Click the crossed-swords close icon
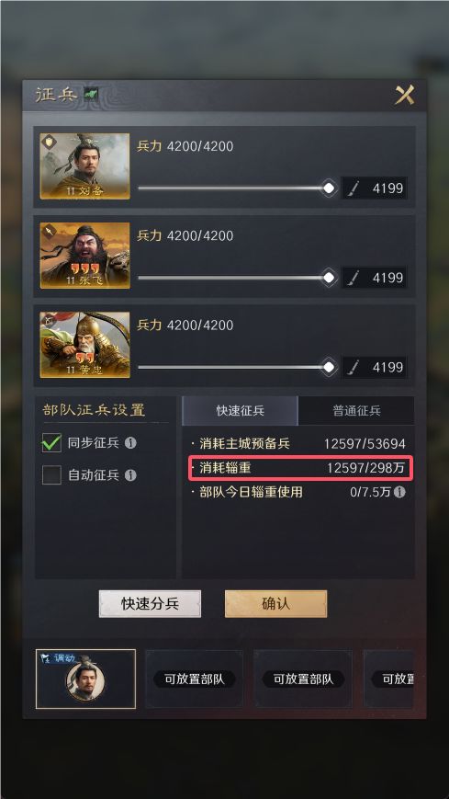Viewport: 449px width, 799px height. (405, 96)
